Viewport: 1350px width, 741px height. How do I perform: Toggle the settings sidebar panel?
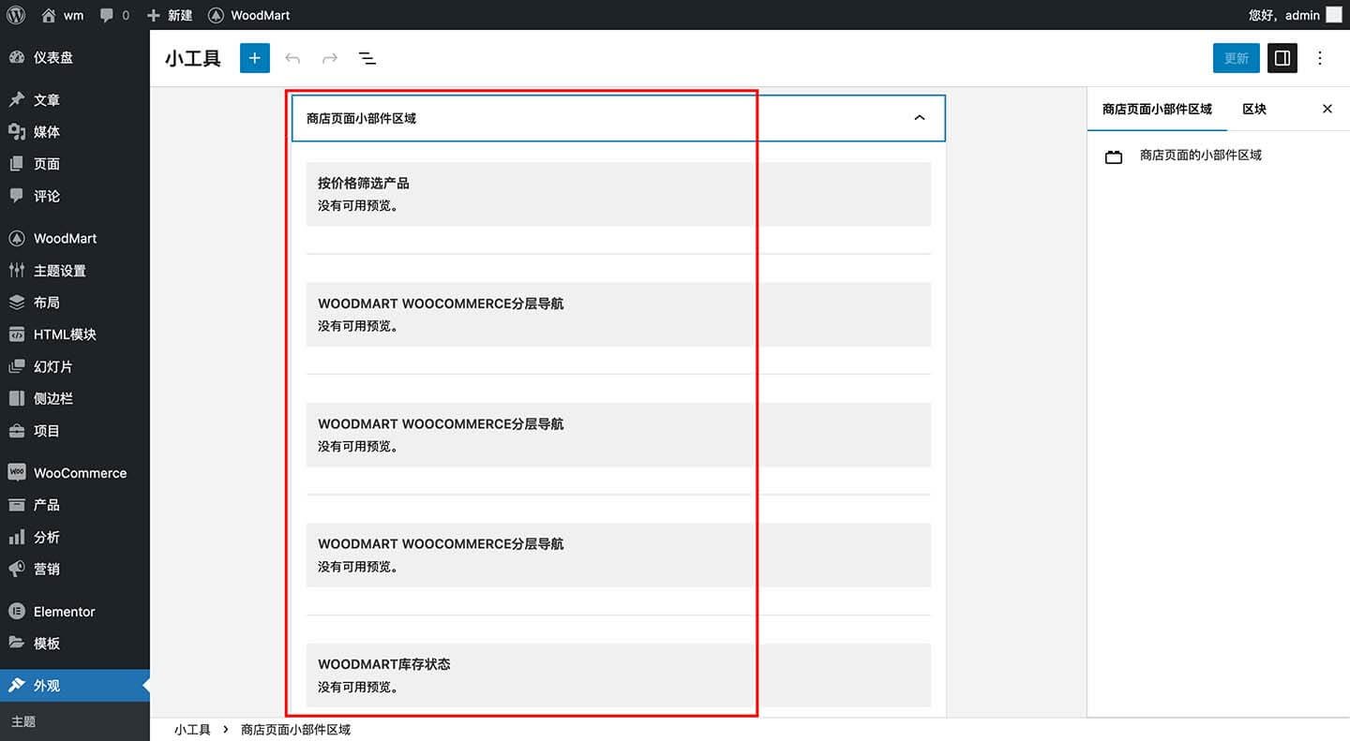(x=1282, y=58)
